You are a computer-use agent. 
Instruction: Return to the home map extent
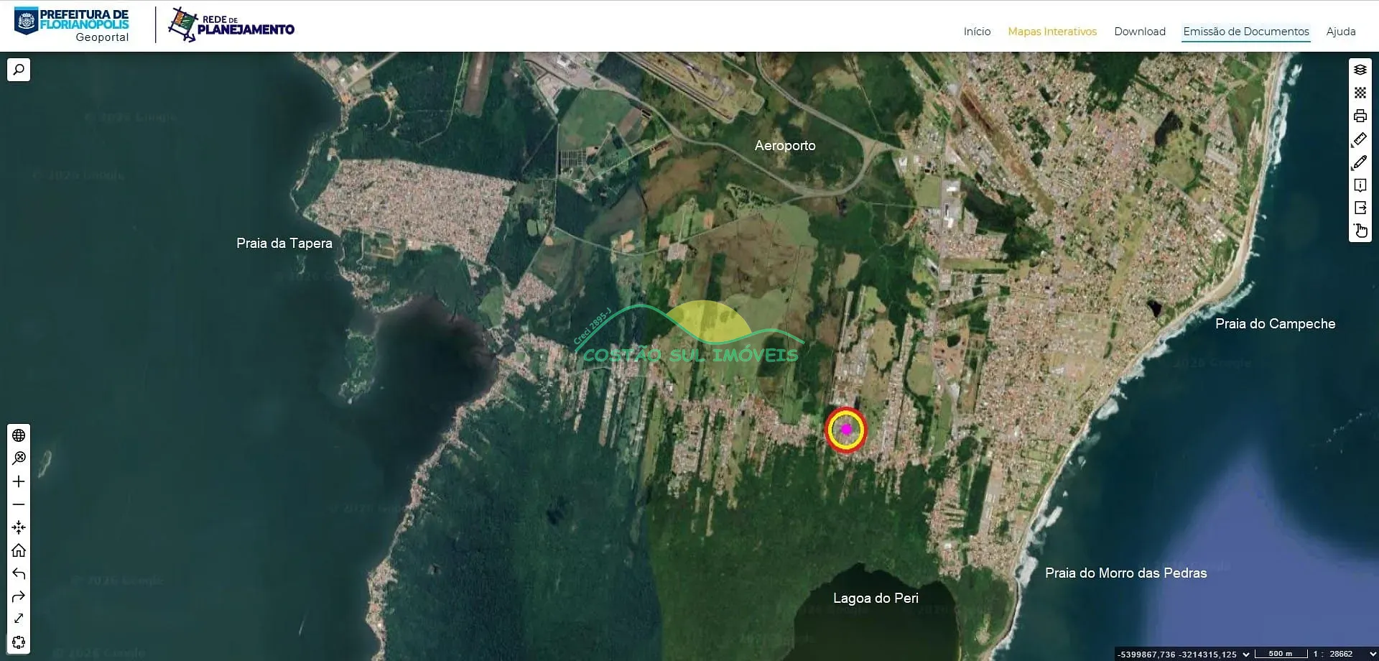pyautogui.click(x=19, y=550)
